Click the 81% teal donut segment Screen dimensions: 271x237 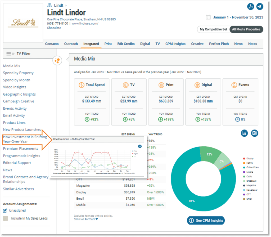click(x=192, y=201)
